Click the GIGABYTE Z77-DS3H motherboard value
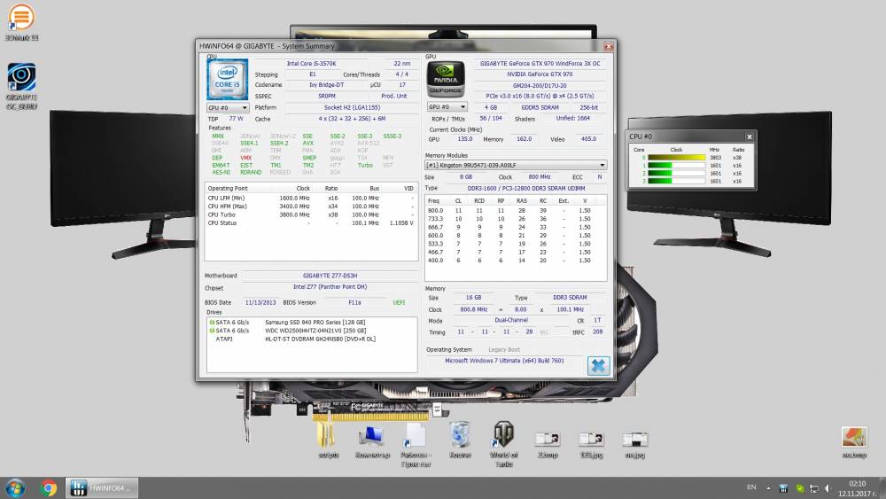Screen dimensions: 886x499 click(330, 276)
